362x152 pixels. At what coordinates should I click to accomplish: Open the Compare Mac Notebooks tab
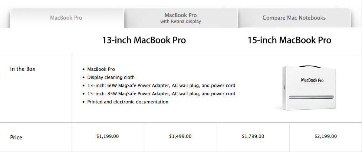[294, 18]
